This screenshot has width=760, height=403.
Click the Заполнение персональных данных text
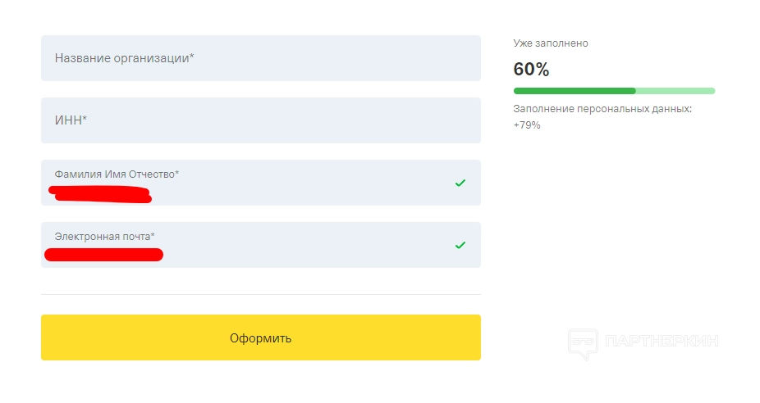click(x=602, y=109)
